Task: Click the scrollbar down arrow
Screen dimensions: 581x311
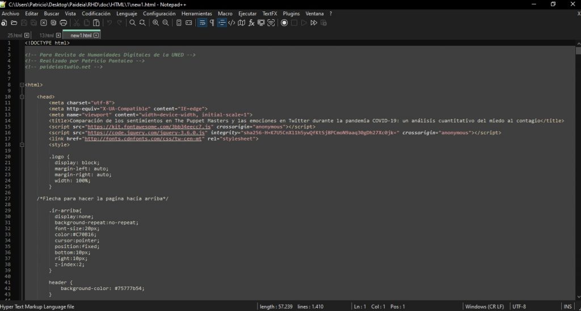Action: coord(578,297)
